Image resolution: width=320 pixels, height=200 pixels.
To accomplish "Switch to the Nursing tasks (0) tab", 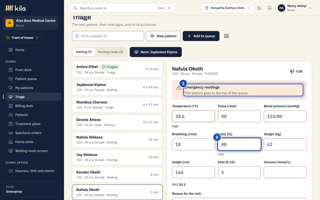I will coord(110,52).
